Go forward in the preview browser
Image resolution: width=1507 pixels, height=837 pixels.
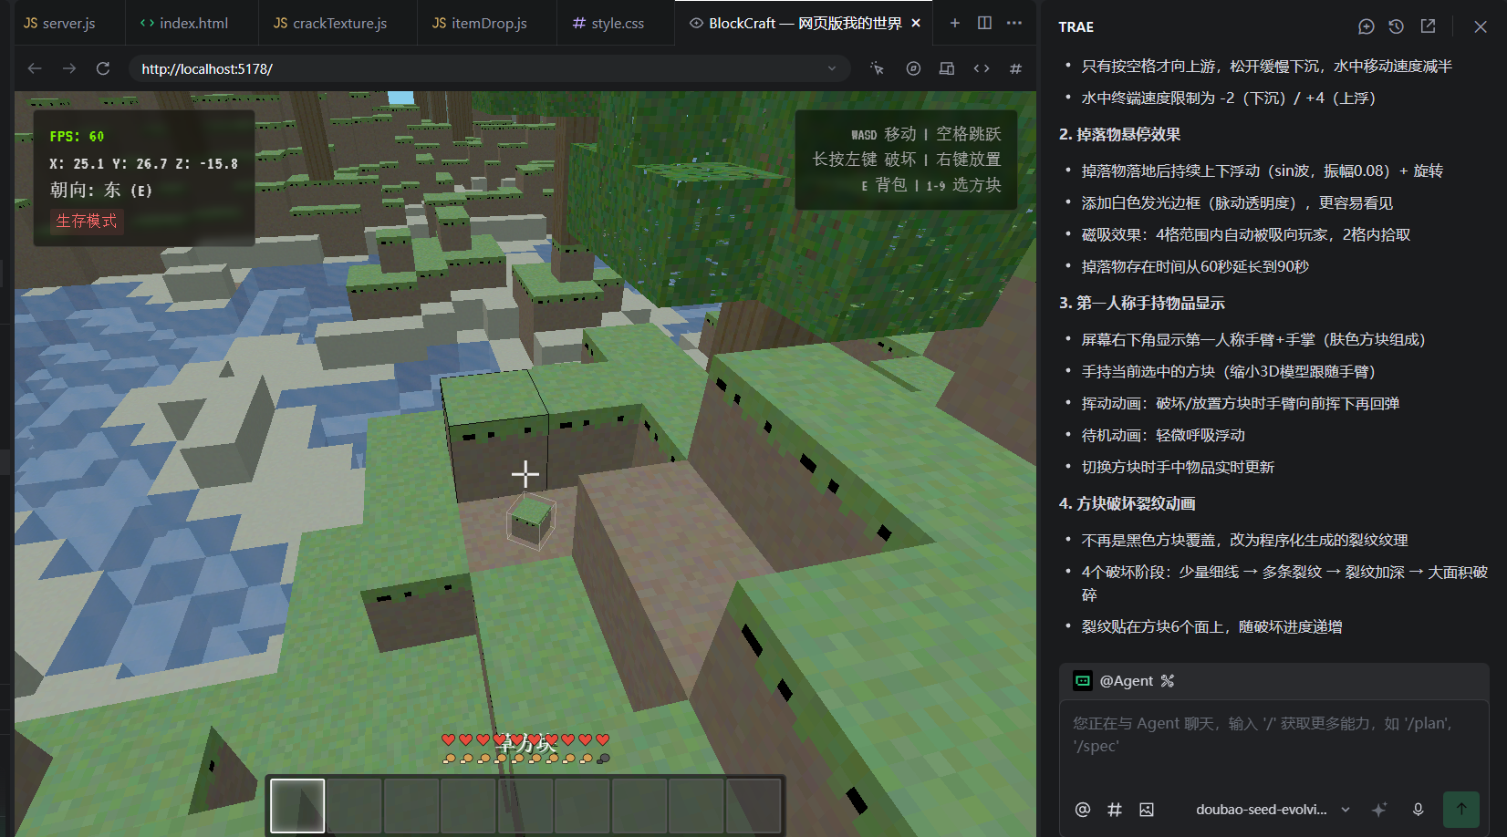coord(69,68)
